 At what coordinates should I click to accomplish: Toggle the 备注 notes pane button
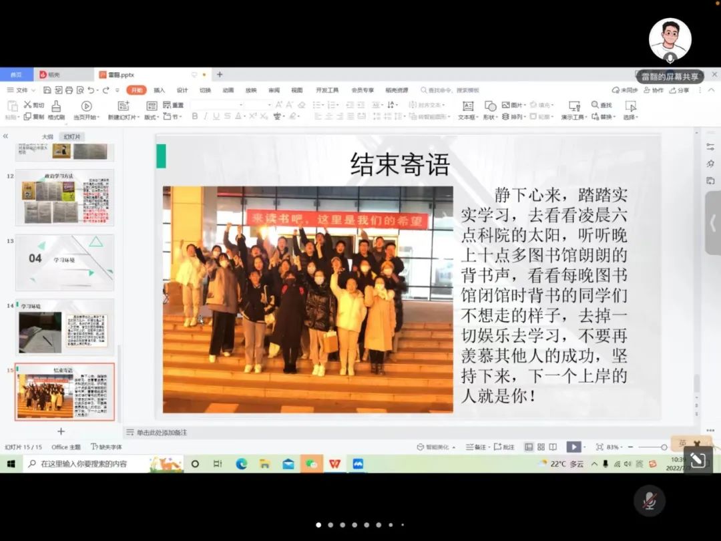click(x=476, y=447)
